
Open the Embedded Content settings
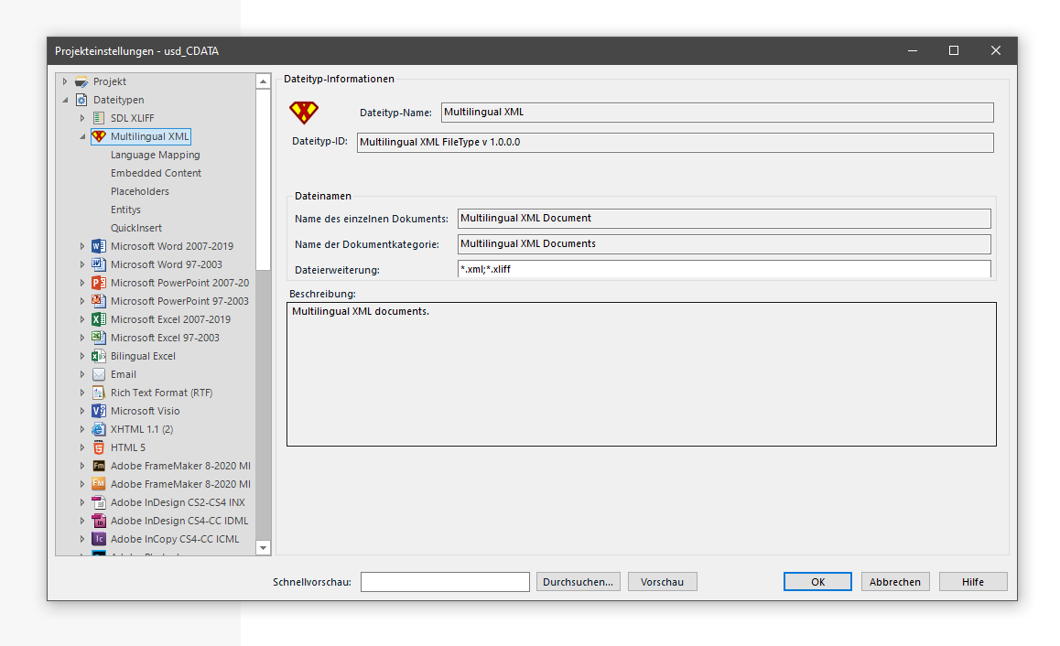click(157, 173)
